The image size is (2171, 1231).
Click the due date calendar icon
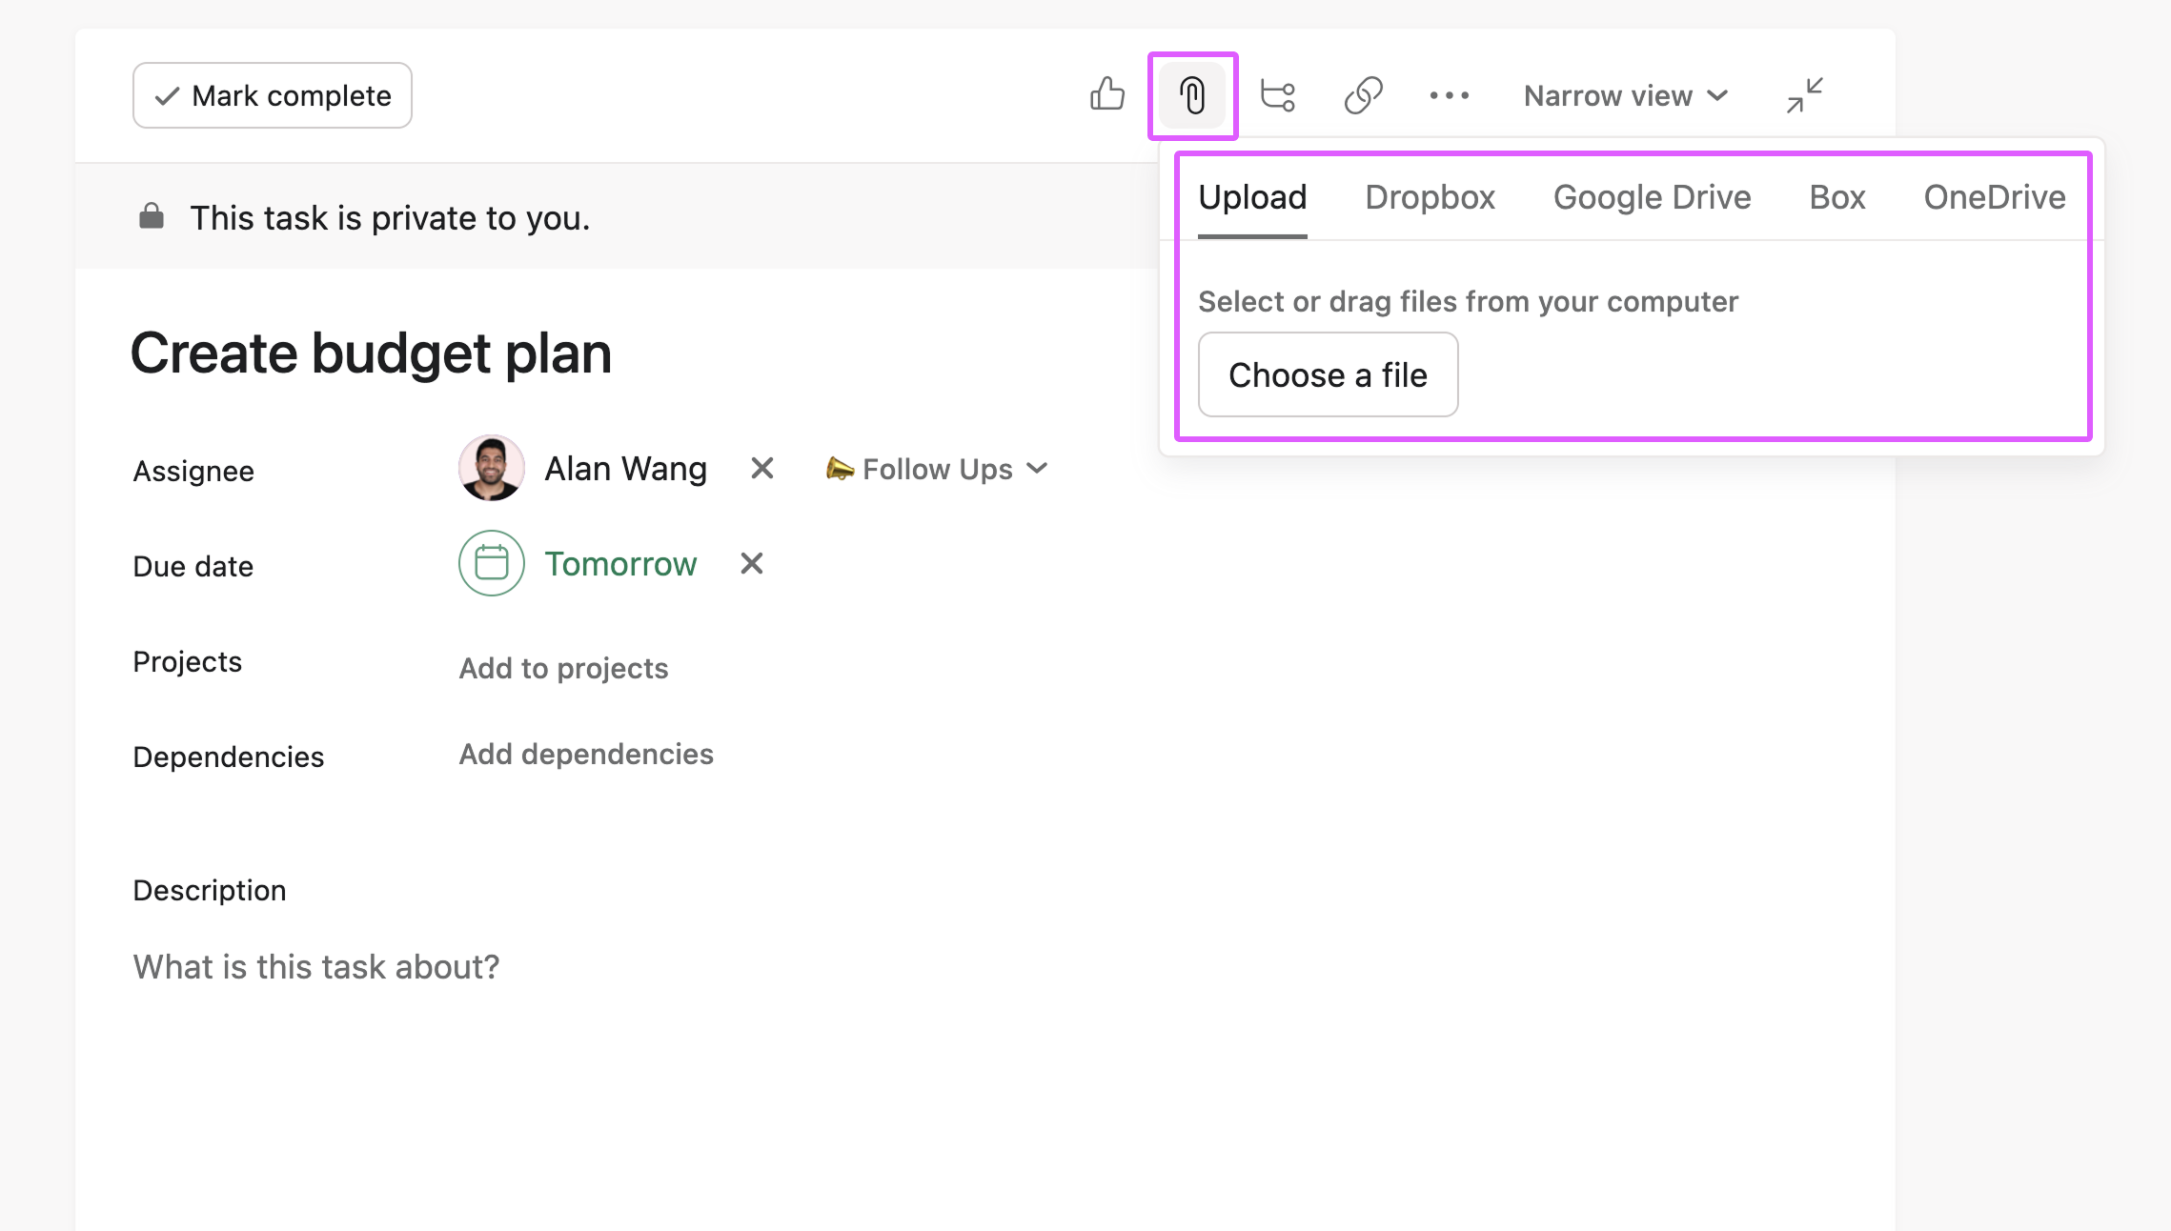point(490,563)
